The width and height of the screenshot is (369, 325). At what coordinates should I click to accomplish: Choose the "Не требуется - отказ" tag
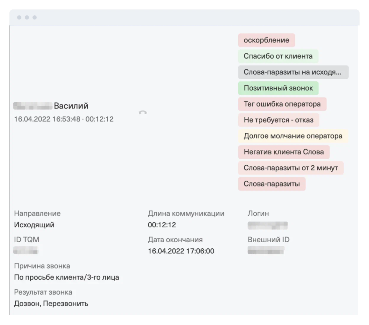click(x=278, y=120)
